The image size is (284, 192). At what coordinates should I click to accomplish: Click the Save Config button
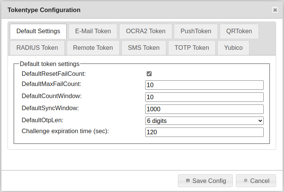click(205, 181)
